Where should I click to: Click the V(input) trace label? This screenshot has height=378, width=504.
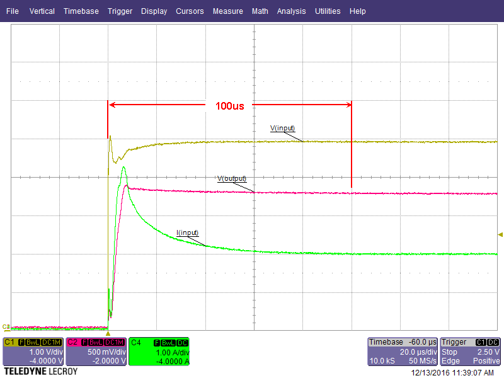(x=282, y=129)
